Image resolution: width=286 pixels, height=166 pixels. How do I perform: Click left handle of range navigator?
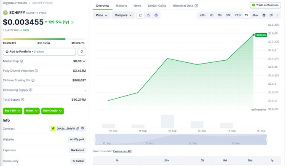click(x=95, y=139)
